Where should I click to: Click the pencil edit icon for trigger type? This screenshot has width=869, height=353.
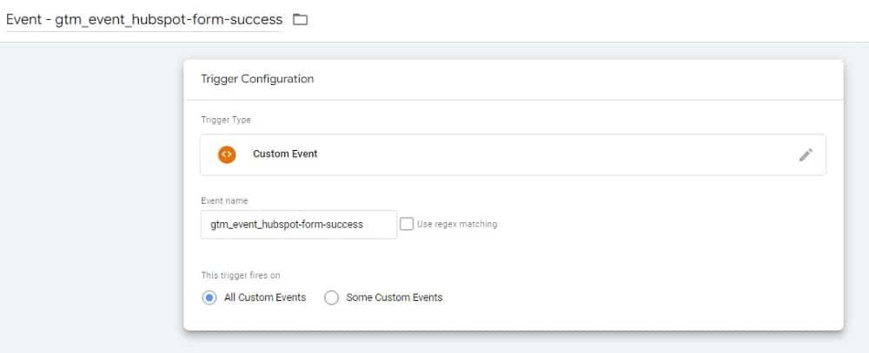(x=806, y=154)
